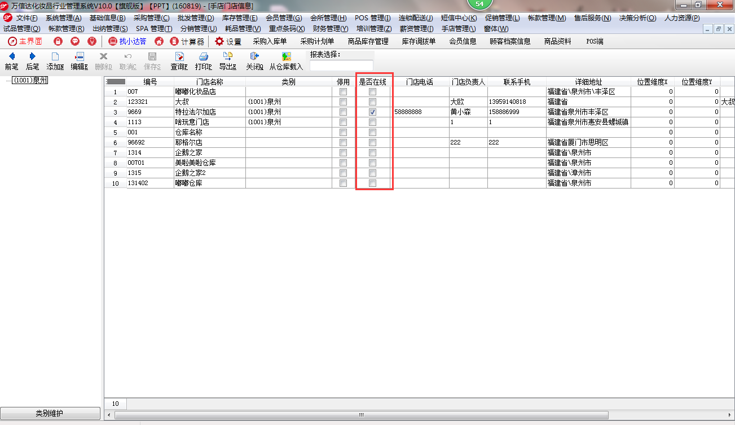Open the 促销管理(L) menu
The height and width of the screenshot is (425, 735).
pyautogui.click(x=502, y=18)
